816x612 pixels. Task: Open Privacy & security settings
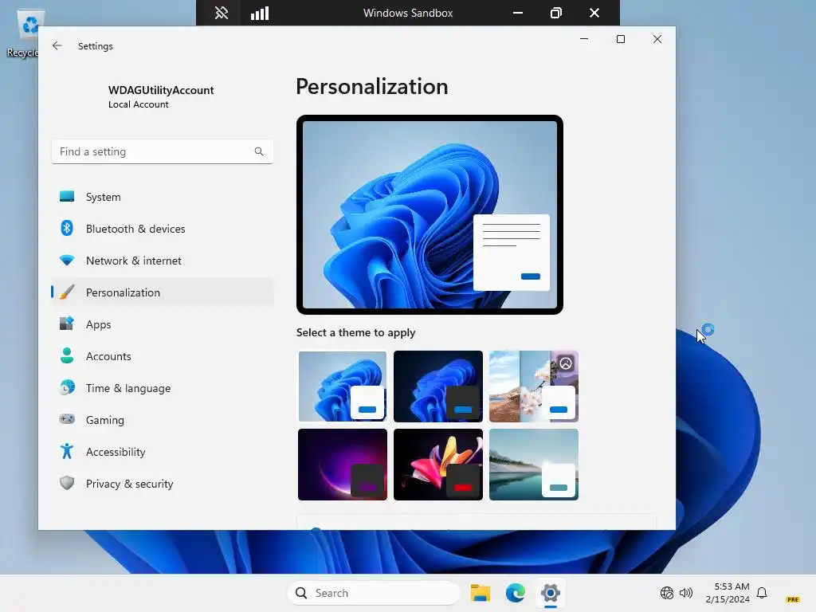point(163,484)
